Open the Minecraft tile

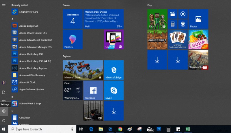pyautogui.click(x=157, y=40)
